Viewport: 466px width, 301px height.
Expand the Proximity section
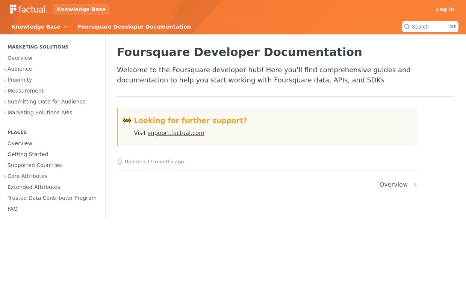click(x=5, y=80)
